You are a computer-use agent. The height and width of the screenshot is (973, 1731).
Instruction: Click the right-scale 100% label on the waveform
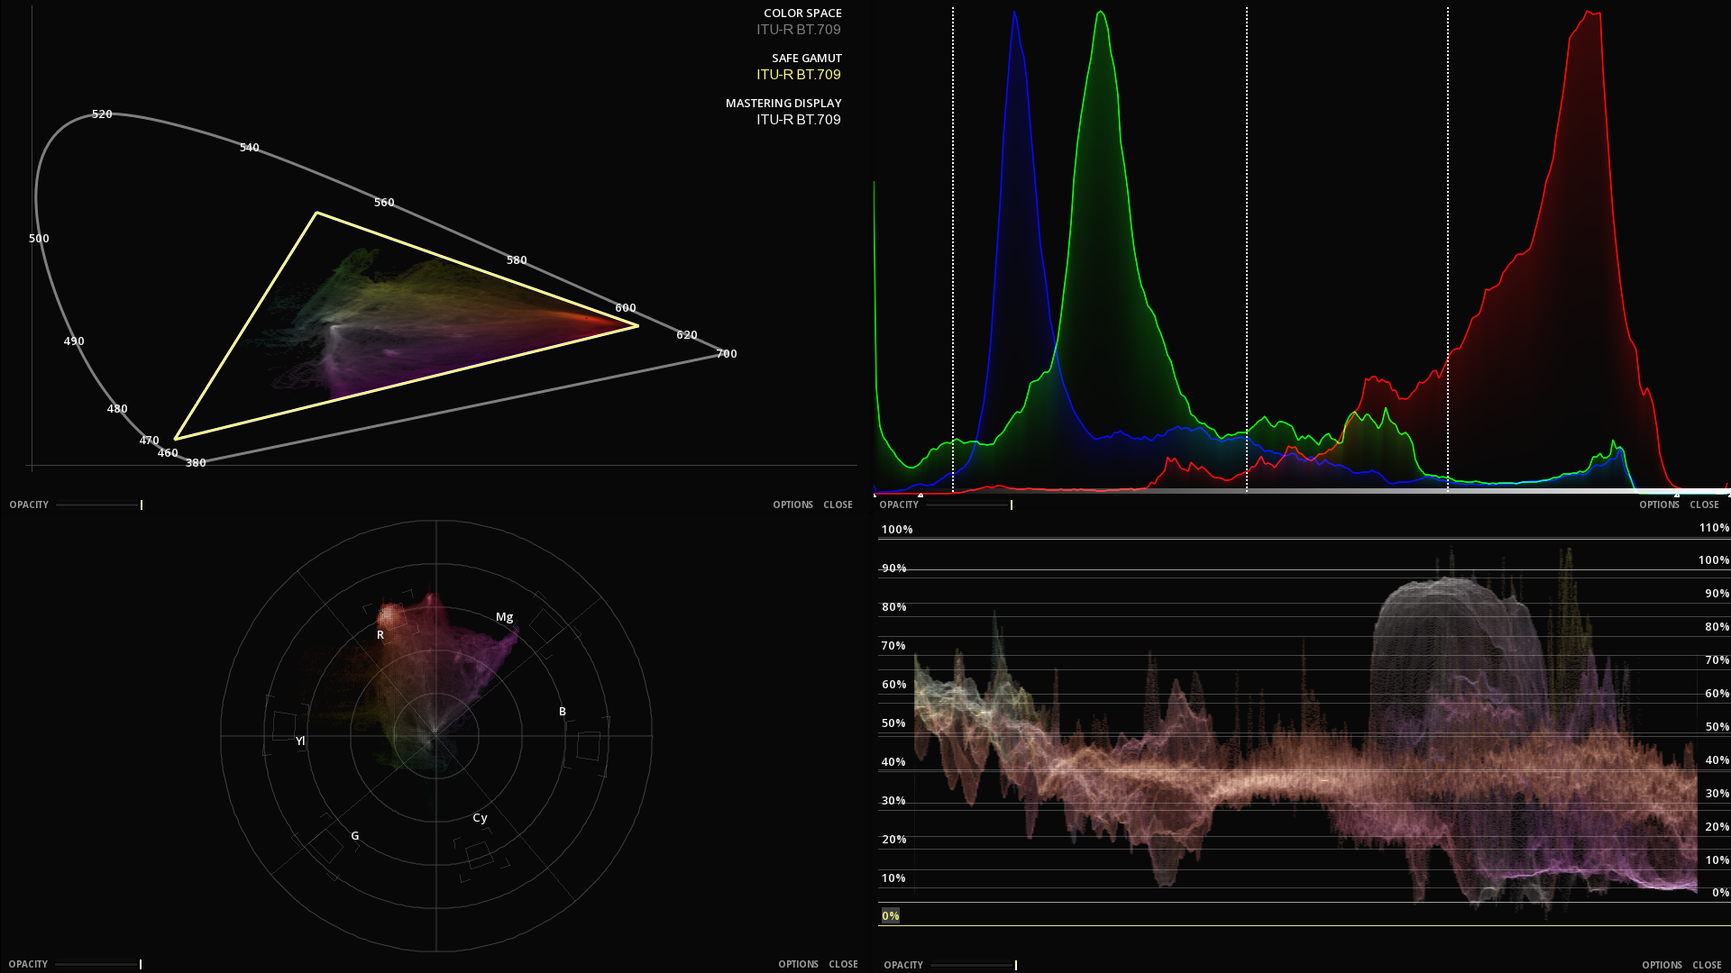pos(1714,560)
